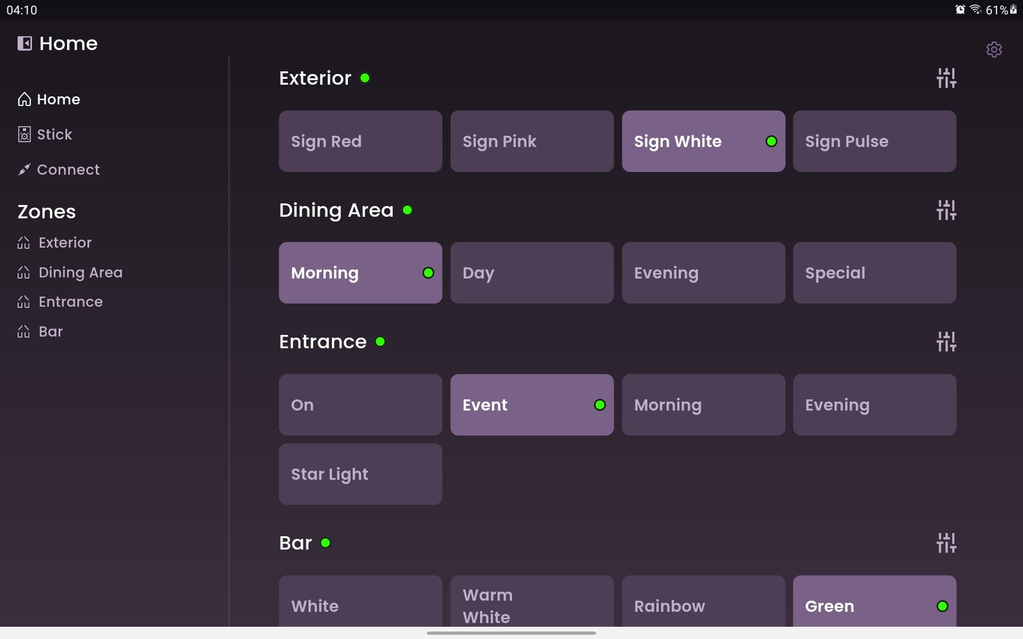Open Entrance zone sliders settings icon
Screen dimensions: 1023x639
[946, 342]
